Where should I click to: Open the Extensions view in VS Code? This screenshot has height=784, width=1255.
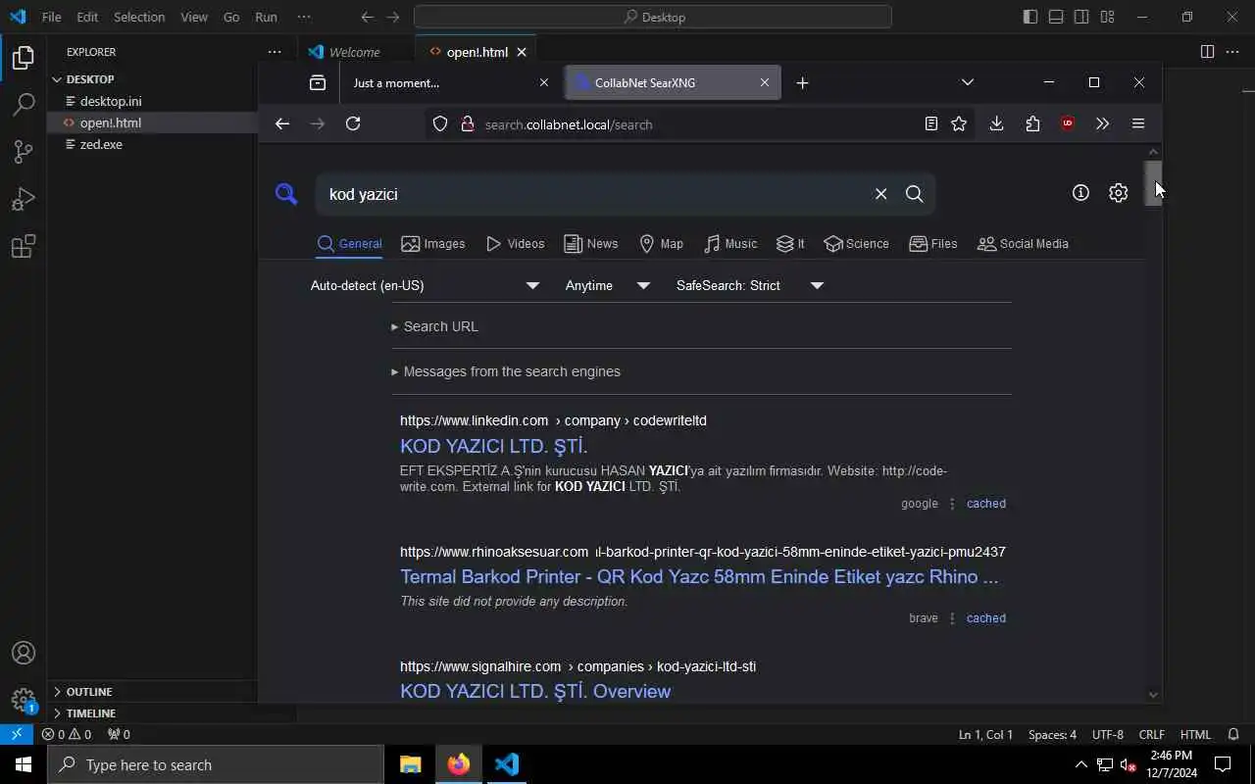[x=24, y=246]
